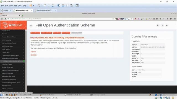177x99 pixels.
Task: Expand Session Management Flaws category
Action: [13, 82]
